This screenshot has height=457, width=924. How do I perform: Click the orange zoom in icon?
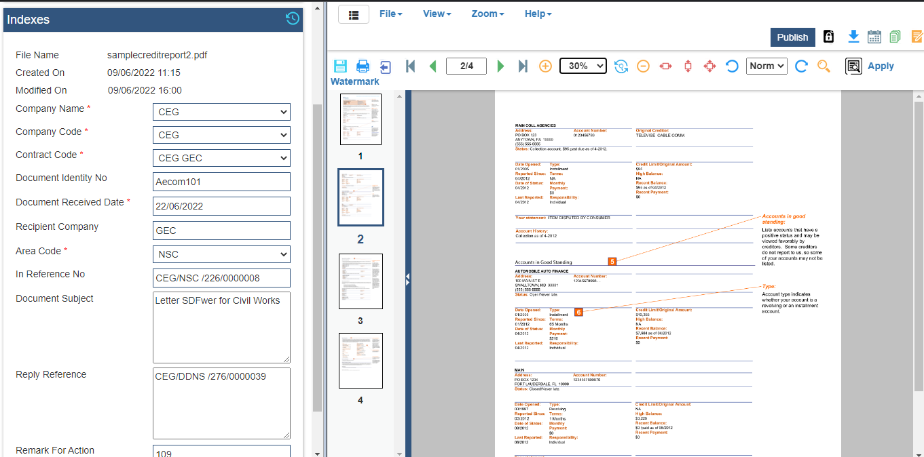(545, 66)
